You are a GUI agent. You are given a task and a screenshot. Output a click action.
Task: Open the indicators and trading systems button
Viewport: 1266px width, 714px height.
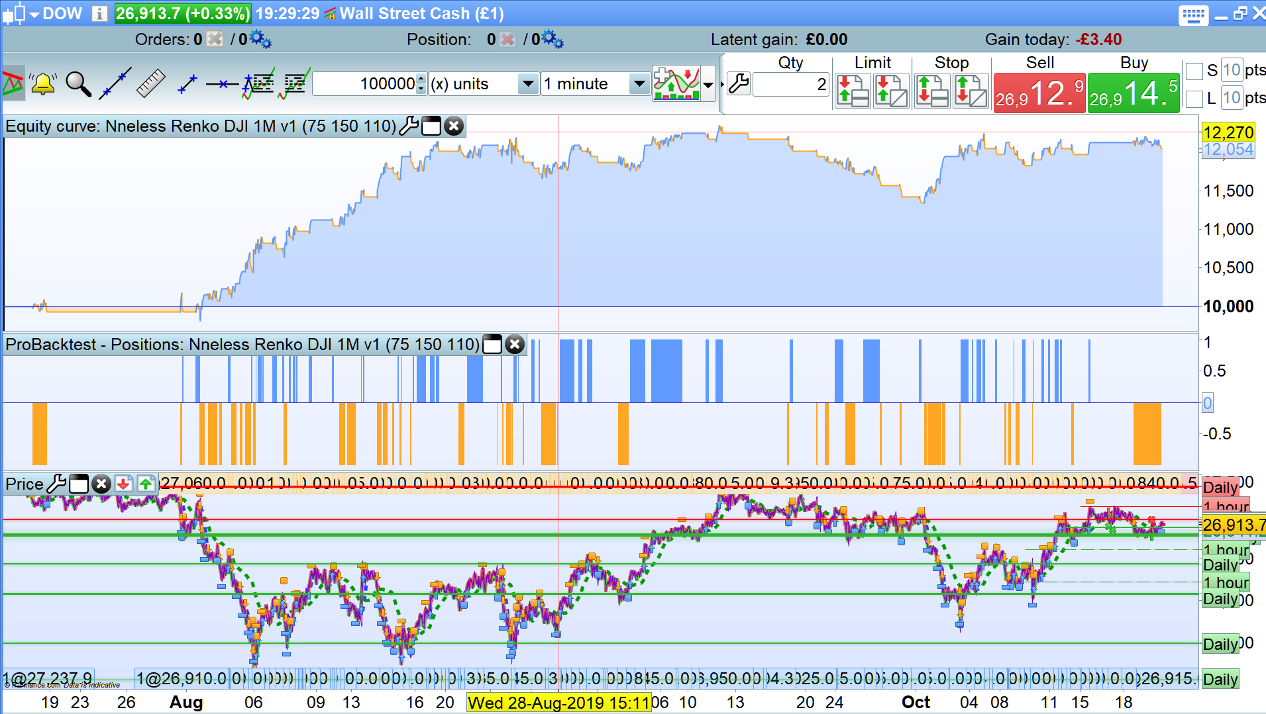click(676, 83)
